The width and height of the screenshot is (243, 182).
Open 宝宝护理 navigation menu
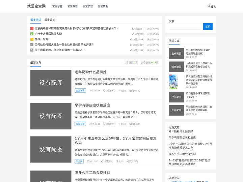pyautogui.click(x=87, y=6)
